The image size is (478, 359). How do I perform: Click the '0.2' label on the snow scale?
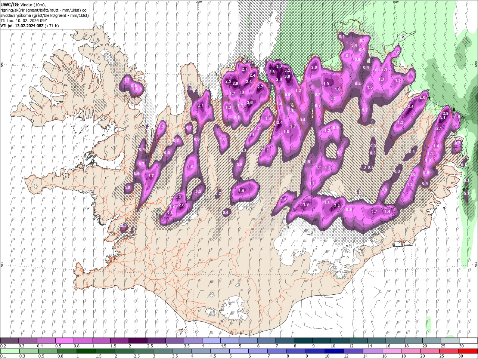3,346
